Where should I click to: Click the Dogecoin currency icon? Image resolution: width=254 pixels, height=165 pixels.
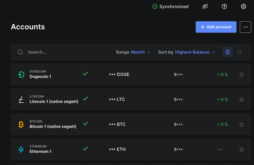coord(21,75)
